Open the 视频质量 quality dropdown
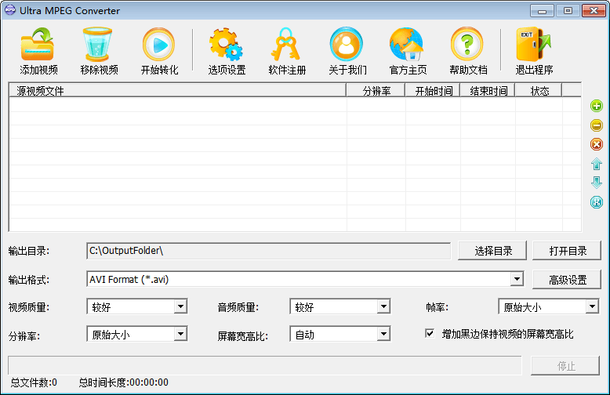 [x=180, y=306]
